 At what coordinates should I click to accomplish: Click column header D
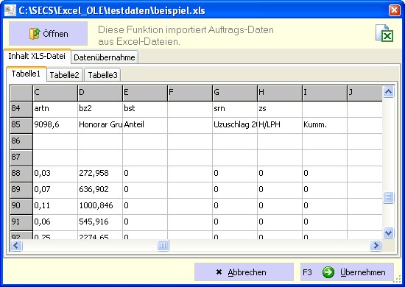pyautogui.click(x=100, y=93)
